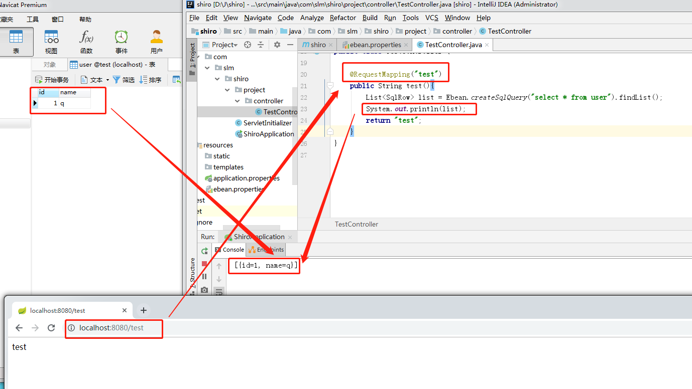Viewport: 692px width, 389px height.
Task: Take a thread dump using the camera icon
Action: [x=204, y=290]
